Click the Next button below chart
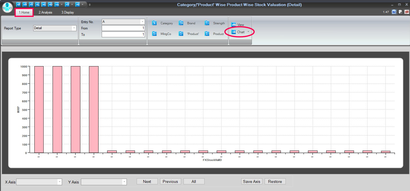410x191 pixels. point(147,181)
